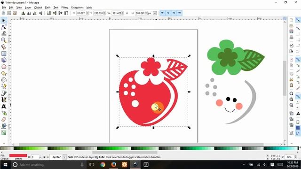Click the Stroke Unset indicator

(18, 159)
